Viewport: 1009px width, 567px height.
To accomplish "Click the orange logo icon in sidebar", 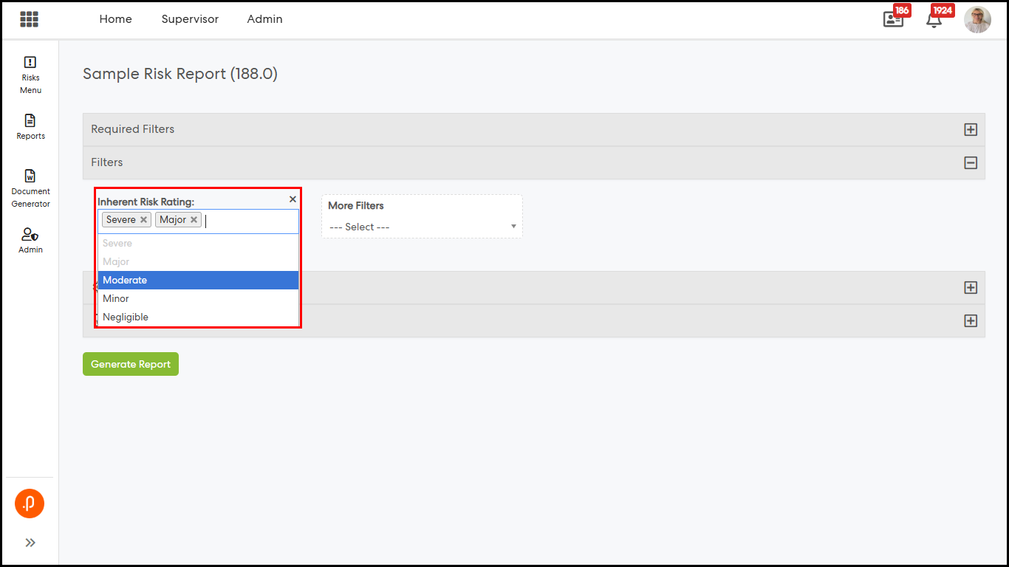I will click(x=30, y=504).
